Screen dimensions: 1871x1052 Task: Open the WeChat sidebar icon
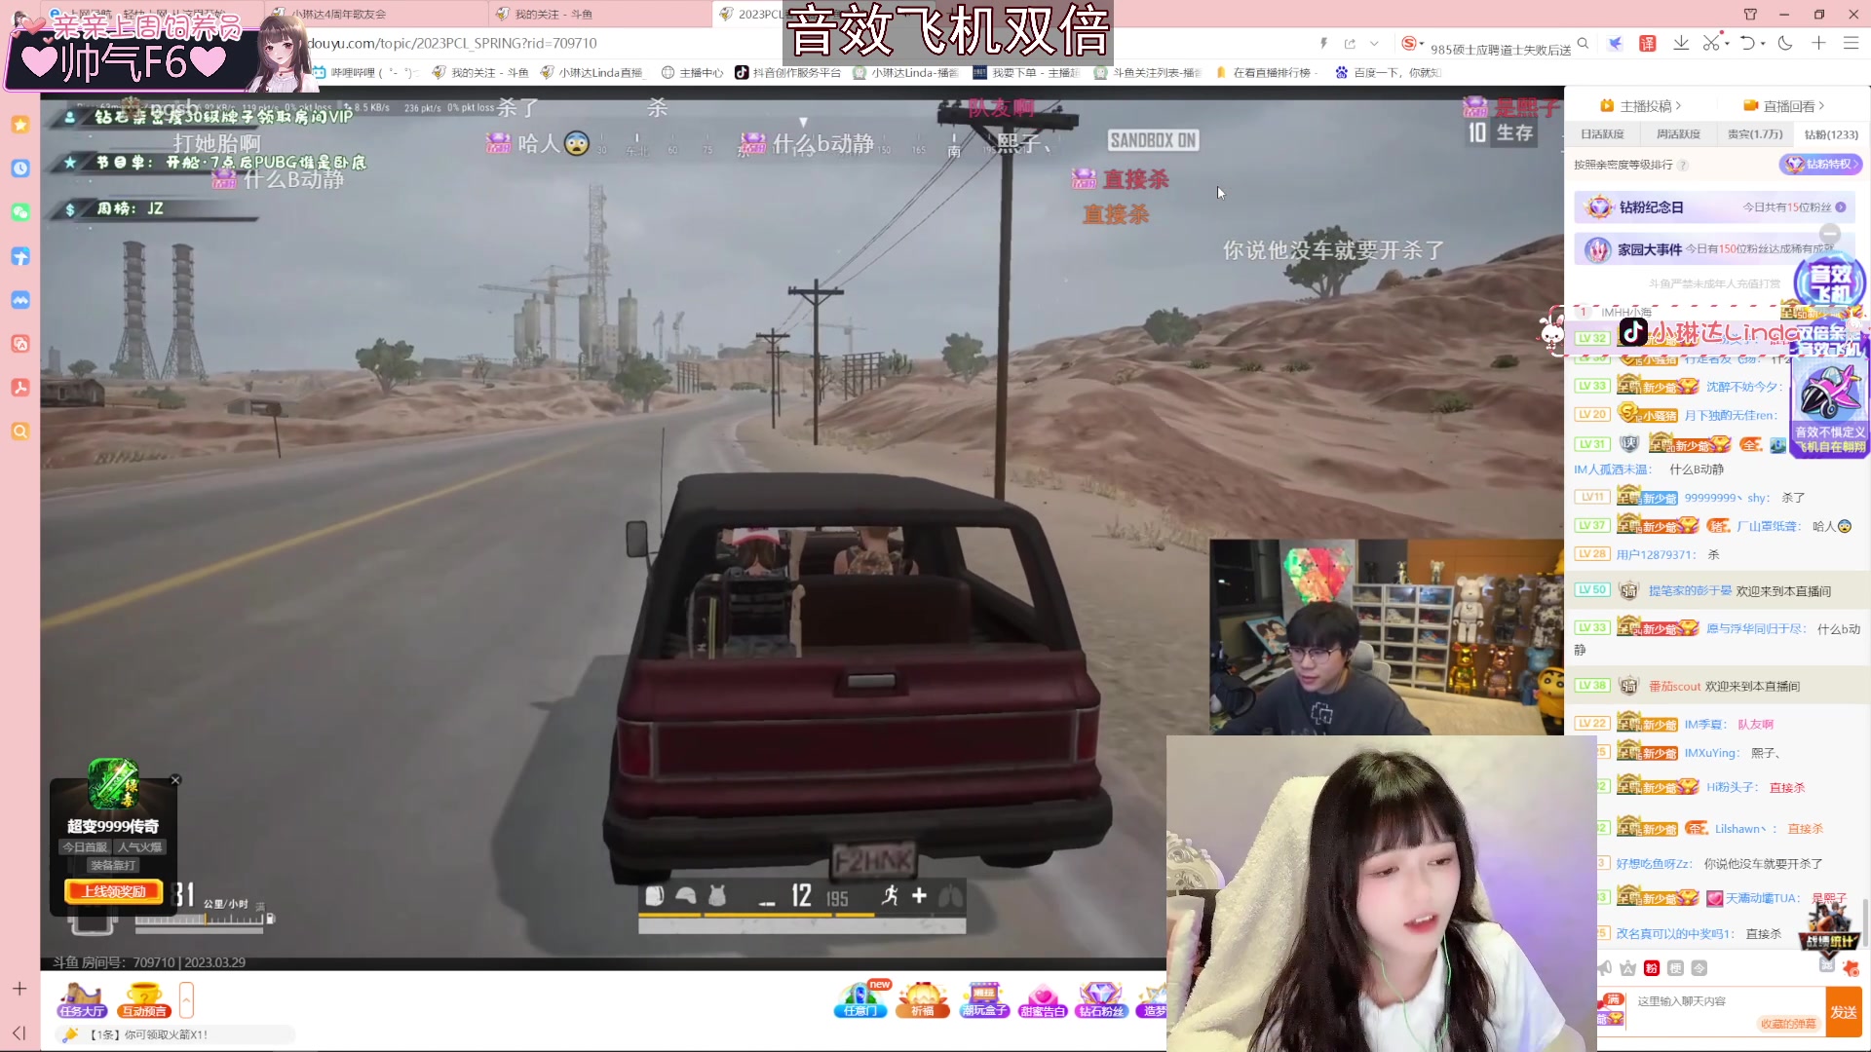click(19, 212)
